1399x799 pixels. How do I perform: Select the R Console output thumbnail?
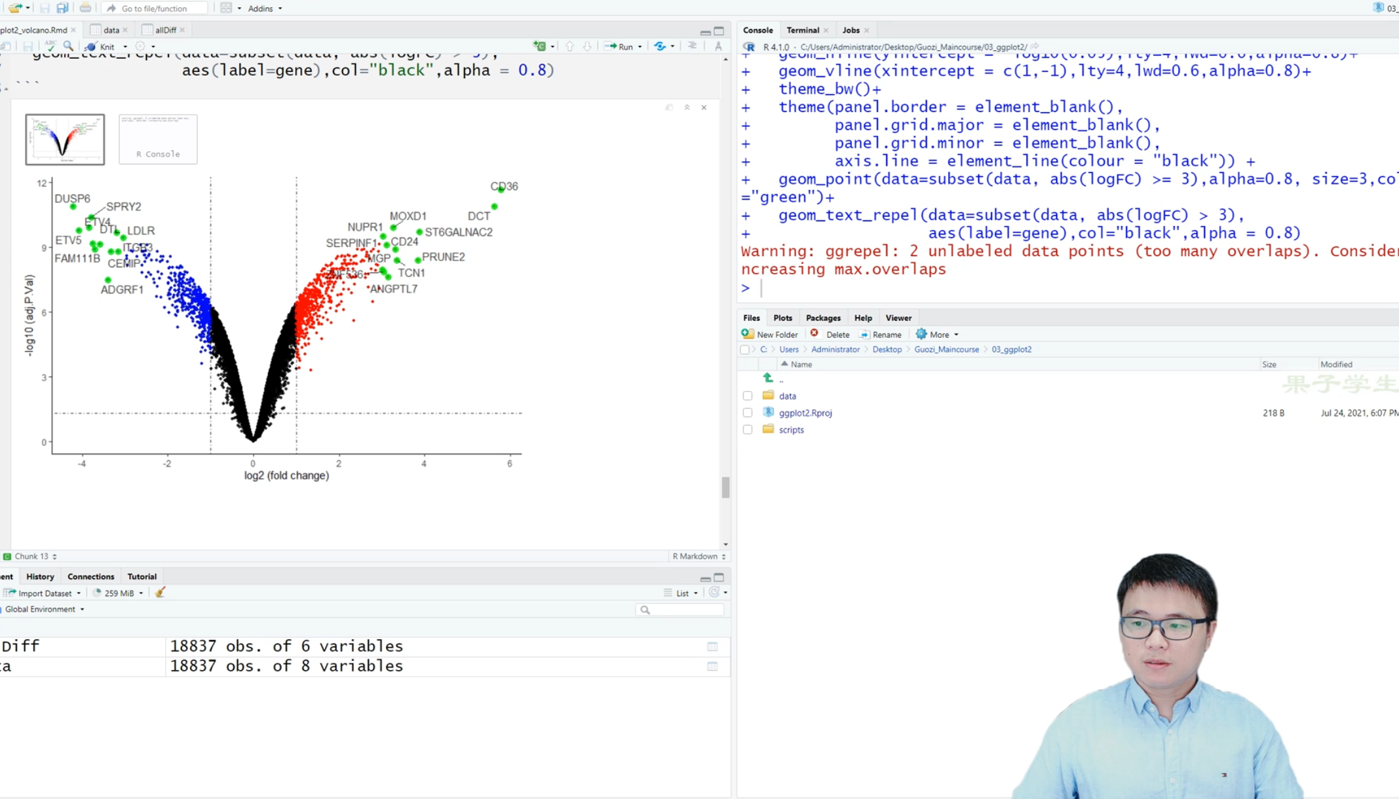point(158,139)
